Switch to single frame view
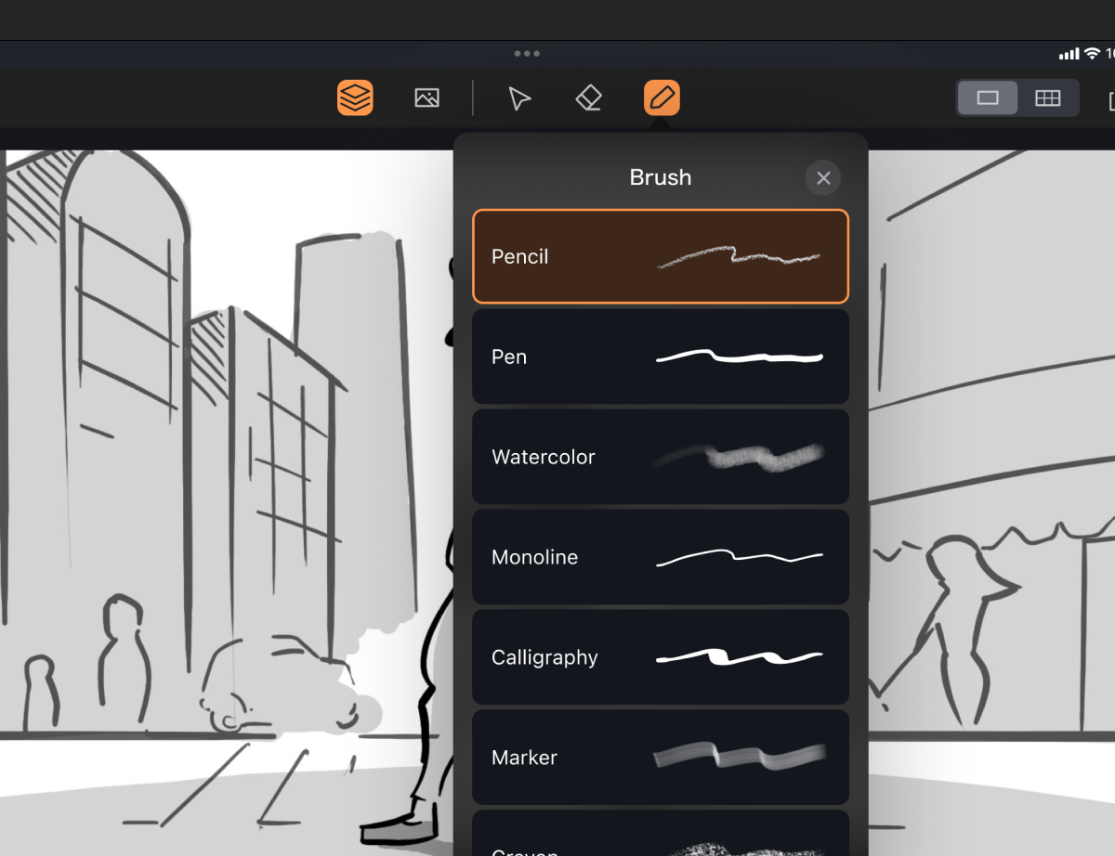Image resolution: width=1115 pixels, height=856 pixels. pos(988,98)
